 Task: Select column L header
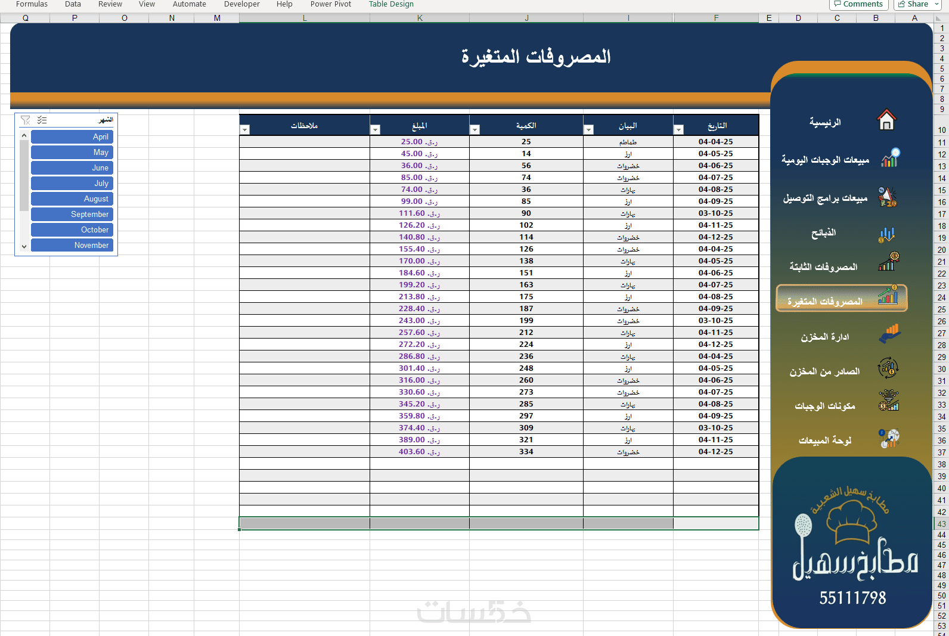coord(305,18)
